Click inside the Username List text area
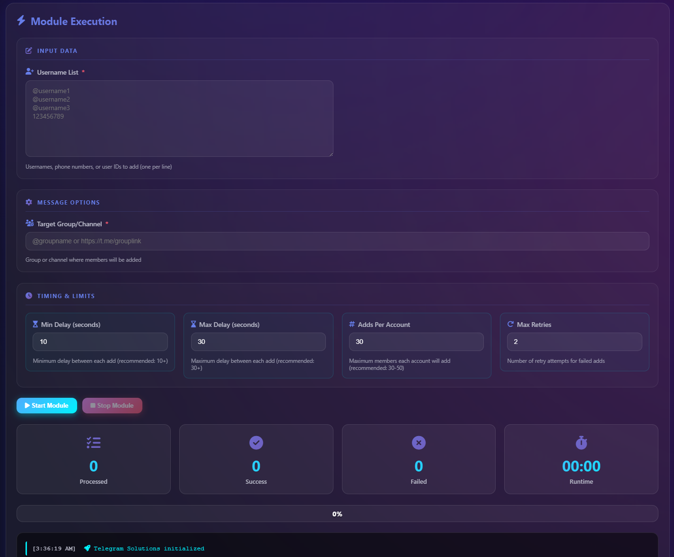This screenshot has height=557, width=674. click(180, 118)
